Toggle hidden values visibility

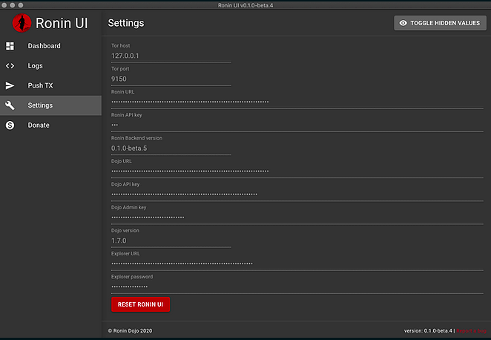[440, 23]
